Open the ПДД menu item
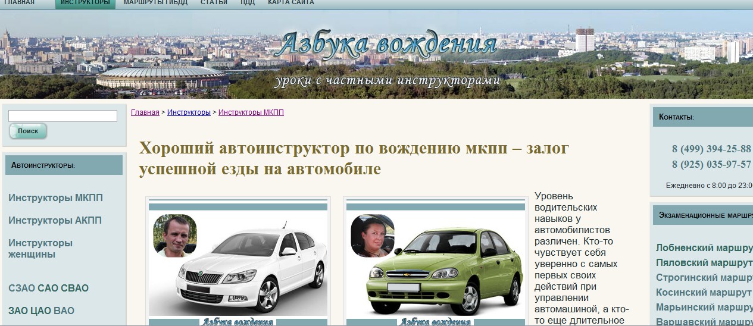The width and height of the screenshot is (753, 326). click(x=248, y=3)
